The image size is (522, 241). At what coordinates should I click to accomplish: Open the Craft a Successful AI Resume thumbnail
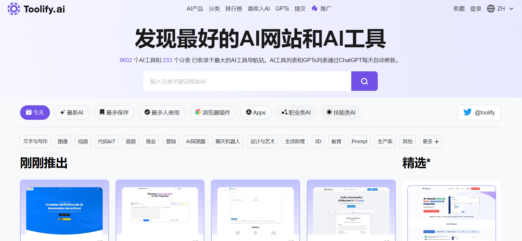pos(351,211)
